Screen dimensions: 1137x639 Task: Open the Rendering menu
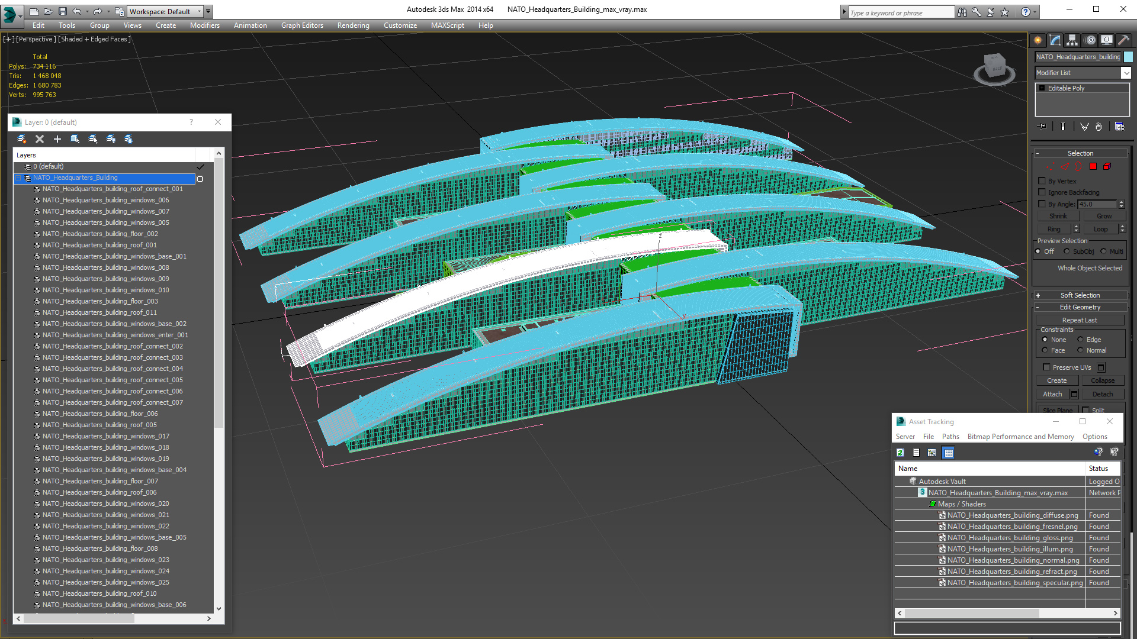coord(354,25)
